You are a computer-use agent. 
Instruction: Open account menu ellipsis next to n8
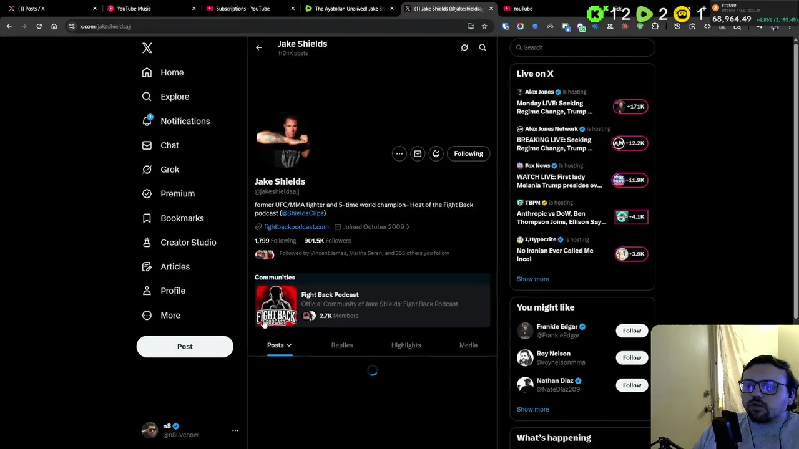[235, 430]
